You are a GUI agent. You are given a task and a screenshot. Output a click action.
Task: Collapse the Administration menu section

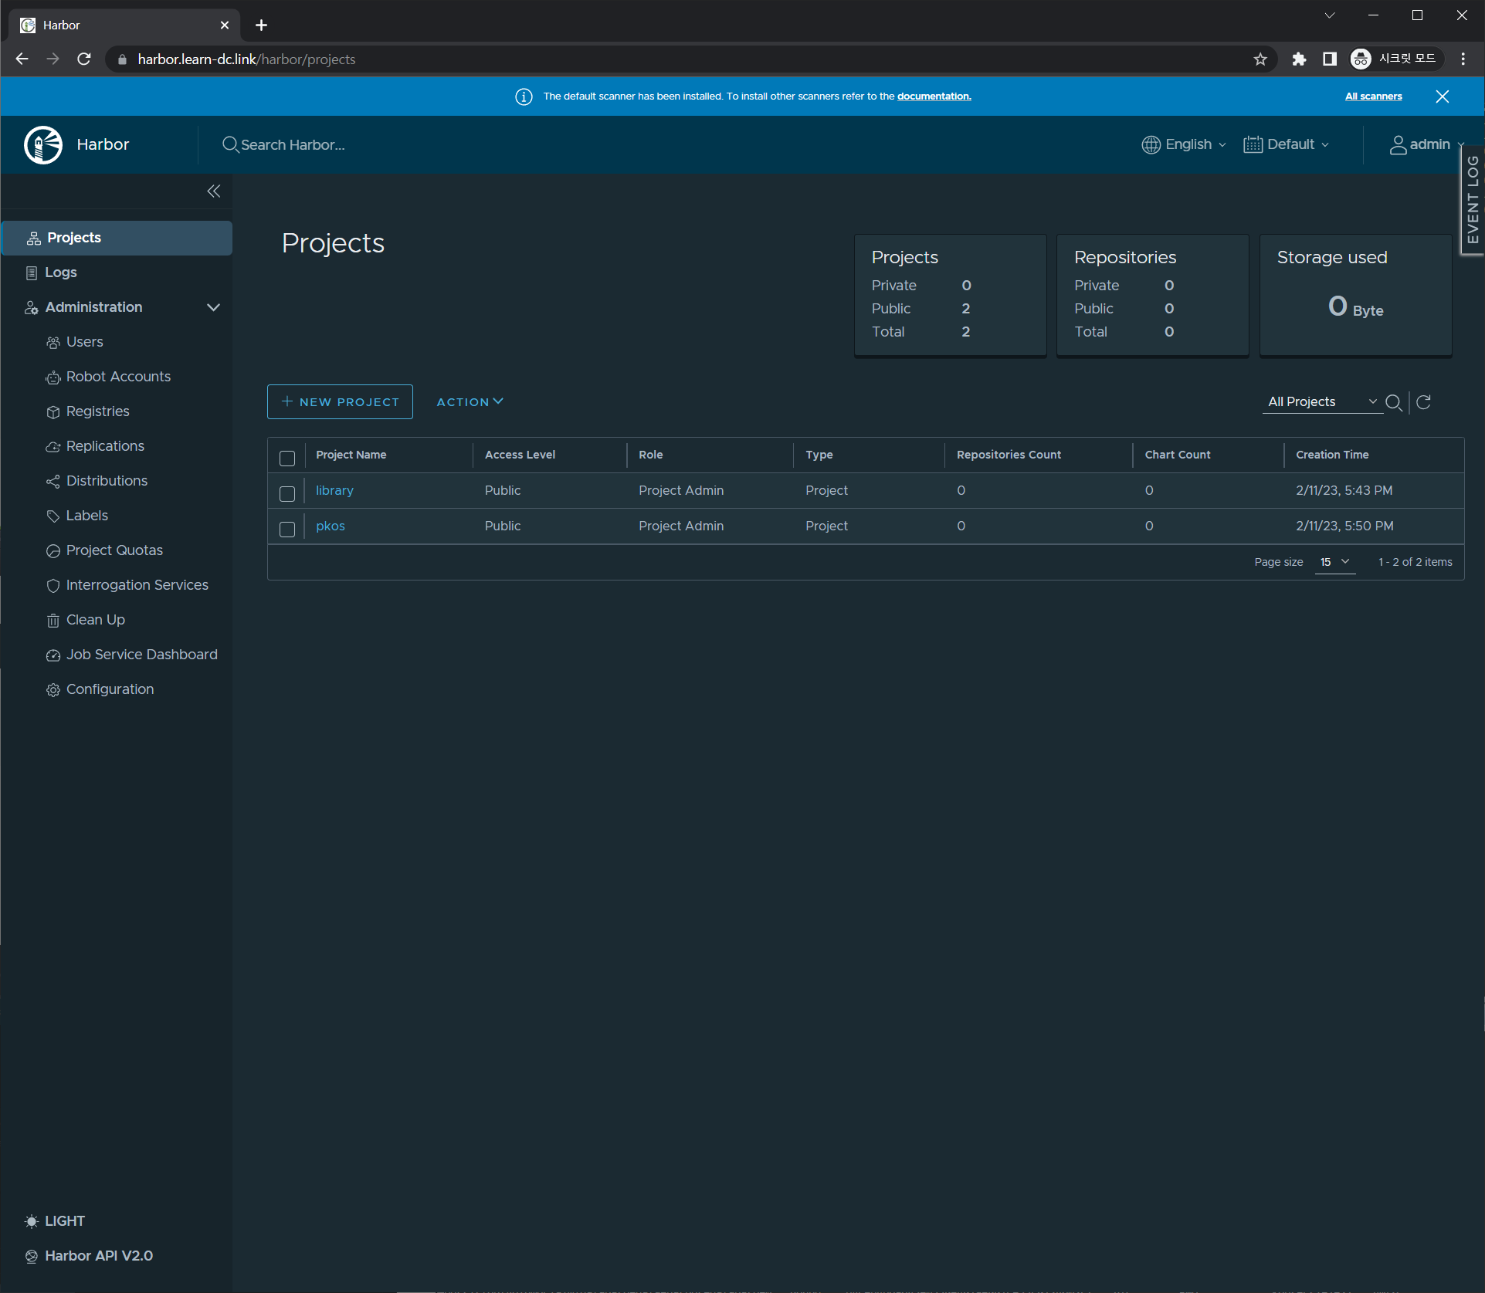pos(214,307)
